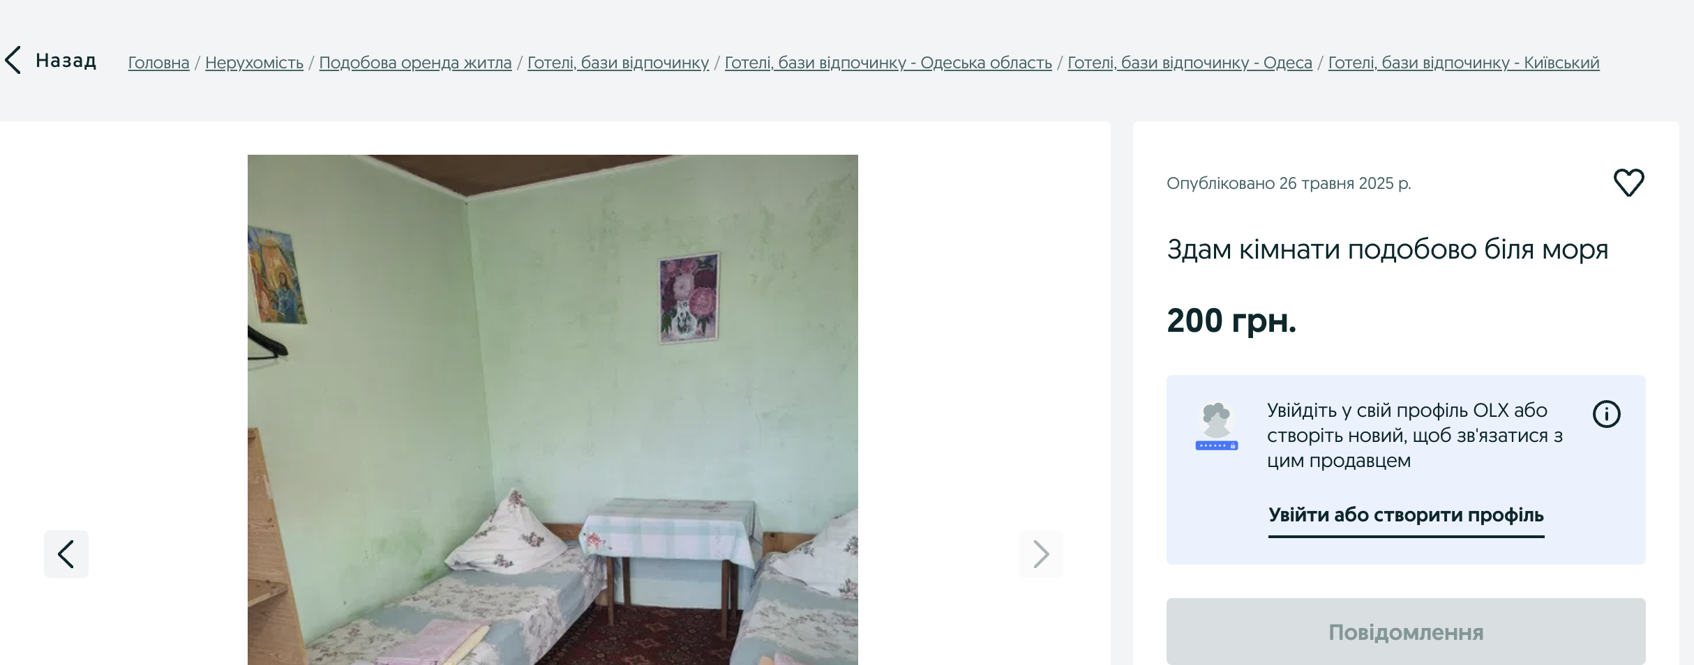
Task: Click the 200 грн. price
Action: tap(1231, 321)
